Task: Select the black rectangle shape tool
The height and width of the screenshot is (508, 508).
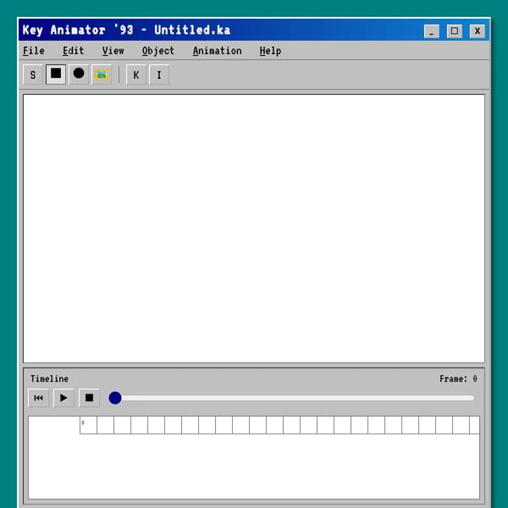Action: (56, 75)
